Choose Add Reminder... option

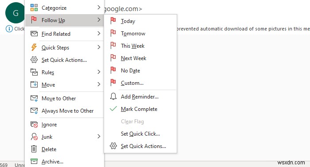click(140, 97)
